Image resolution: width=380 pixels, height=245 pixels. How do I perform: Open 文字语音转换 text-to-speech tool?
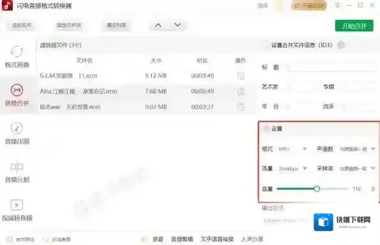pyautogui.click(x=217, y=239)
